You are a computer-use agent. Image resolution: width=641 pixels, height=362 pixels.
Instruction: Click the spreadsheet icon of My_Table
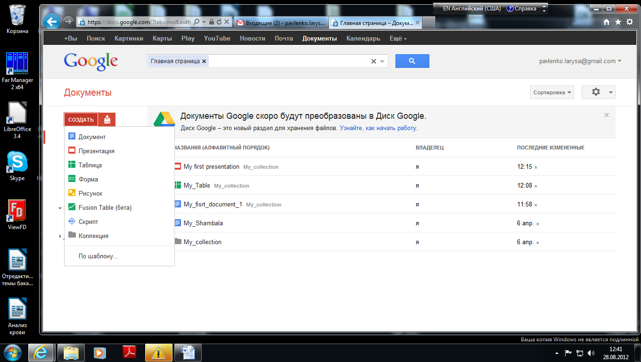pos(178,185)
